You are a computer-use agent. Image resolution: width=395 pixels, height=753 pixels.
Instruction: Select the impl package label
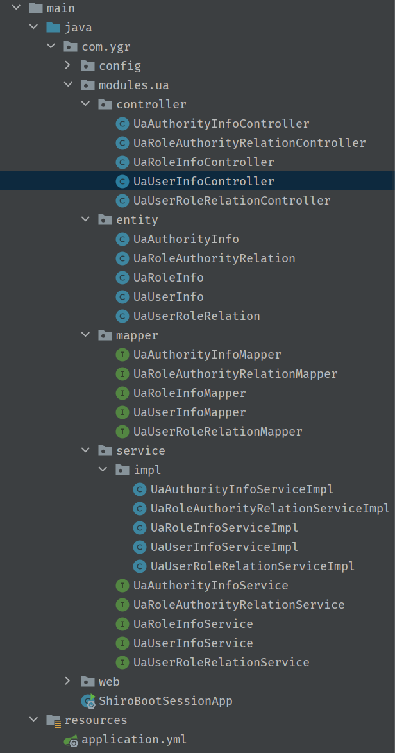147,470
